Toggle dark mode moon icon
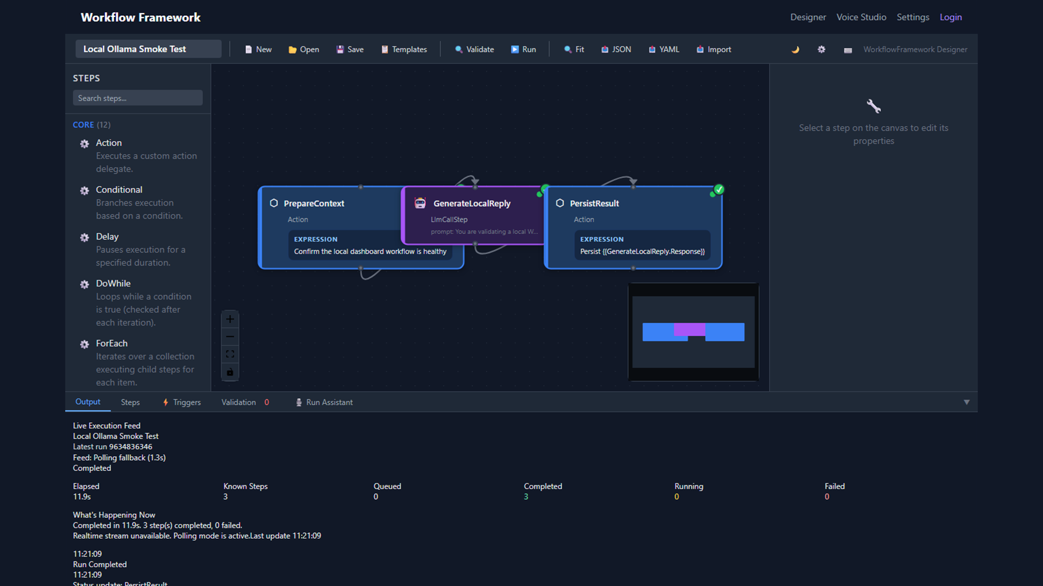Viewport: 1043px width, 586px height. click(795, 49)
